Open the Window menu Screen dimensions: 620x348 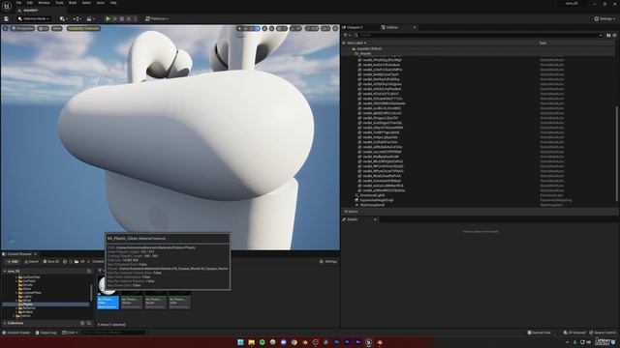point(44,3)
